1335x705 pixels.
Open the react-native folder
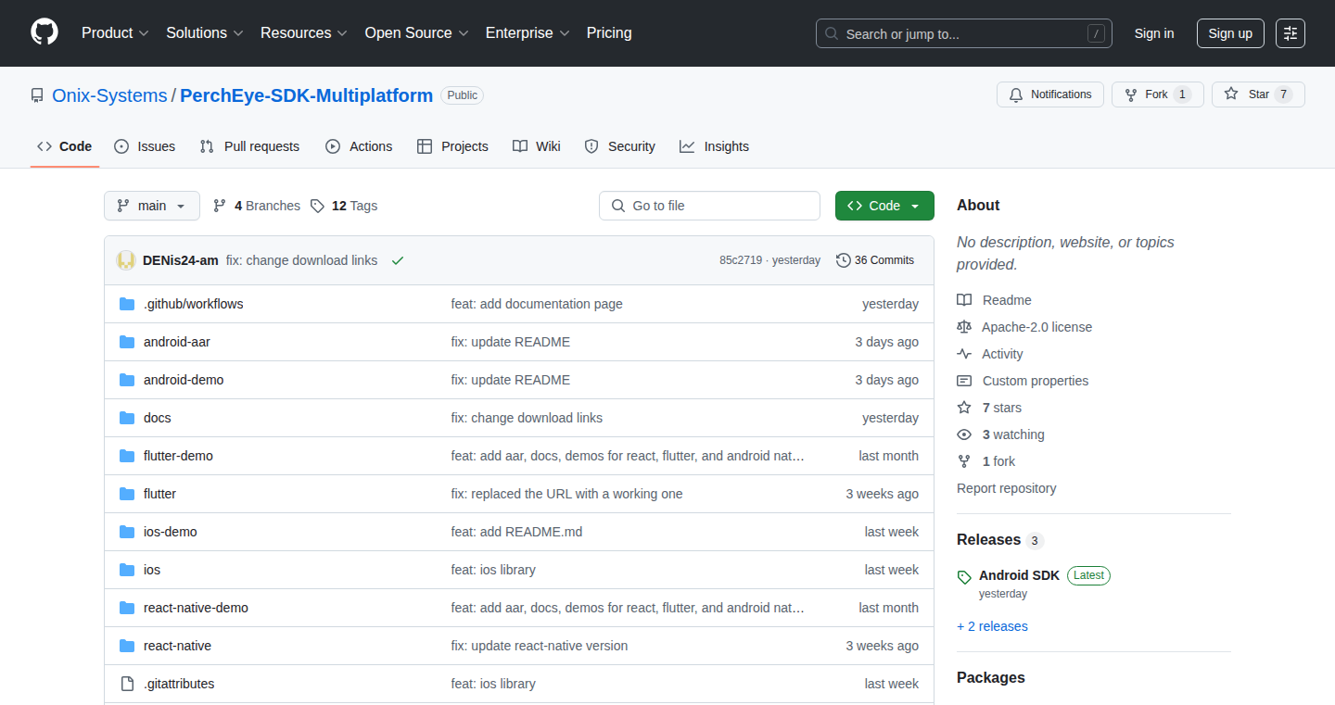(177, 646)
